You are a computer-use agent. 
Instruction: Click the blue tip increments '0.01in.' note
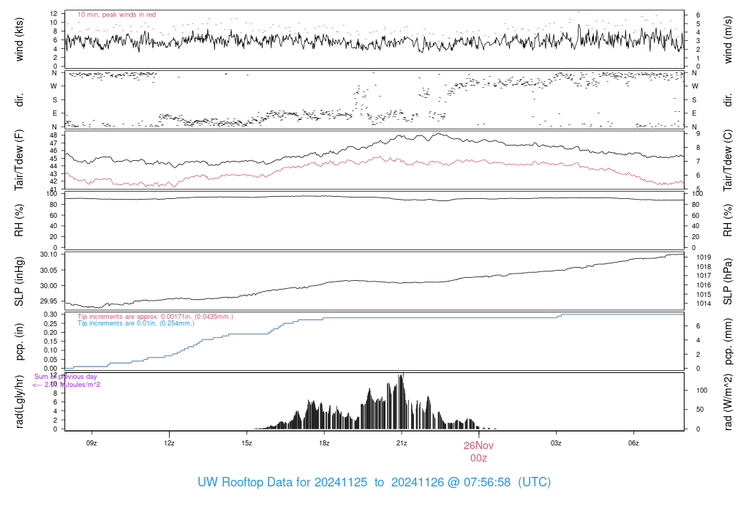click(136, 323)
